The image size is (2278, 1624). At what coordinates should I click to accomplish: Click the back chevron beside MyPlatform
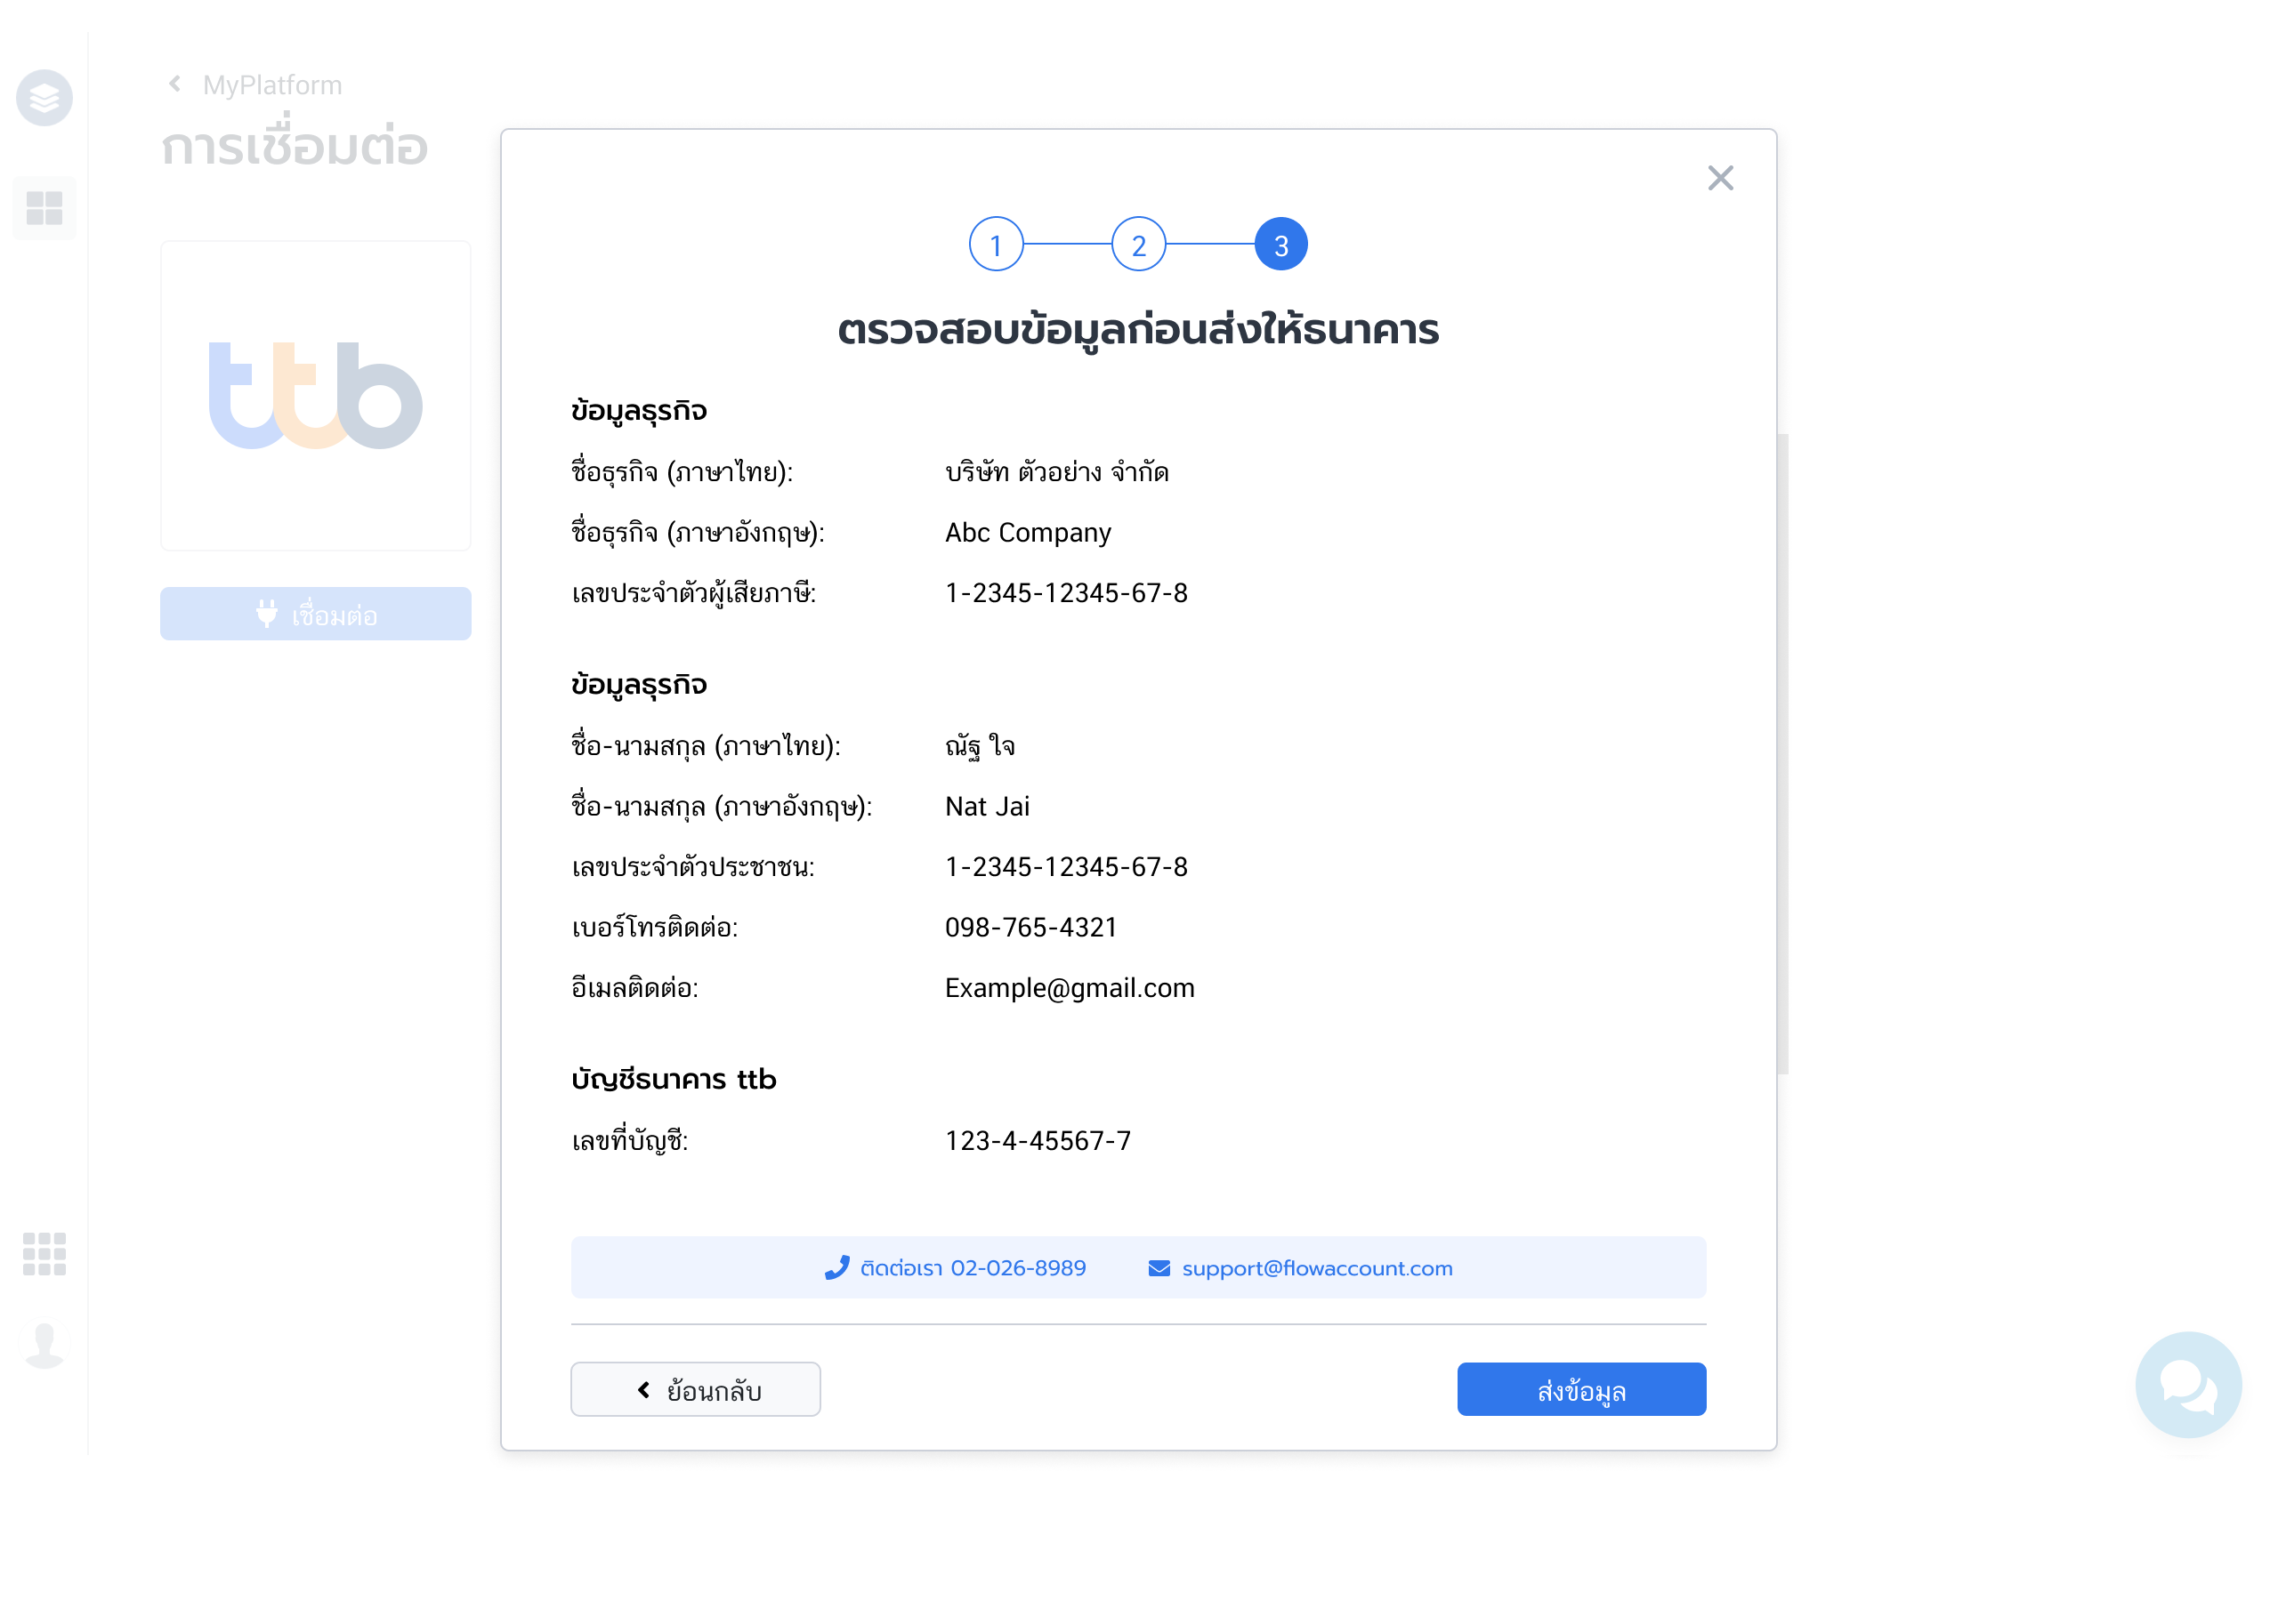(175, 84)
